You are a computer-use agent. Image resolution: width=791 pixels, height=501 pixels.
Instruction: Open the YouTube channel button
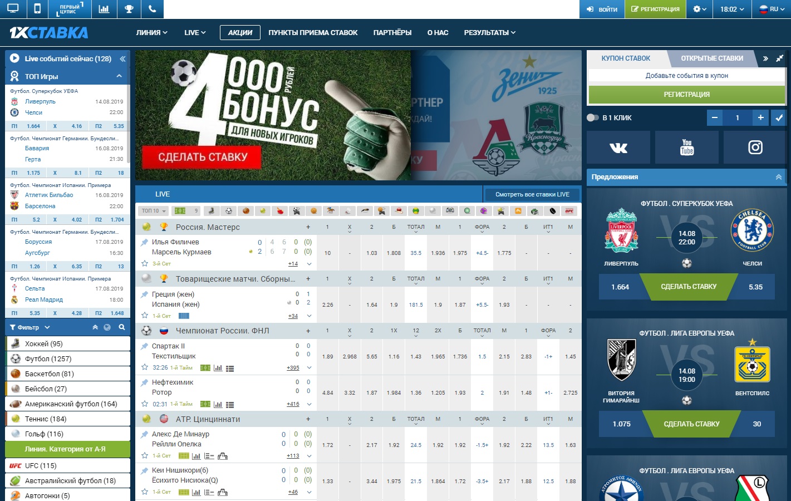click(687, 148)
